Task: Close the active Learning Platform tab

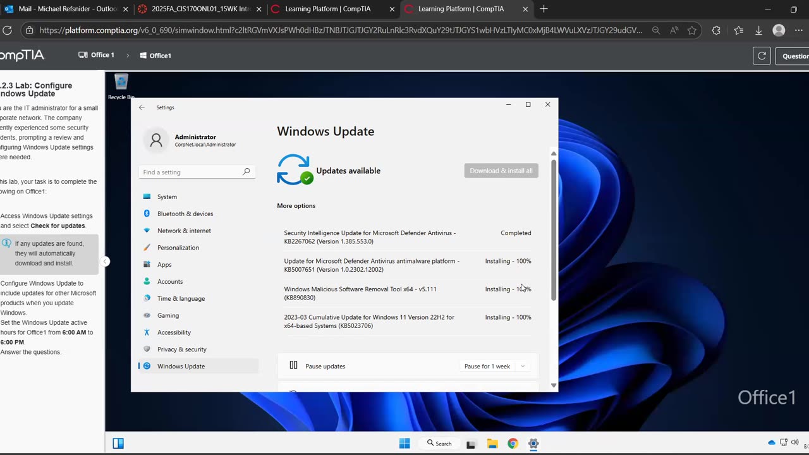Action: (525, 9)
